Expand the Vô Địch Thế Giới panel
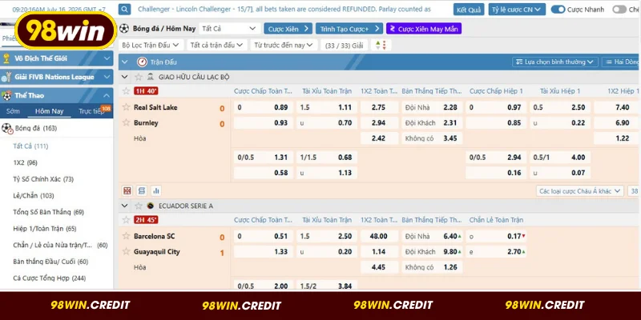The image size is (641, 320). click(x=107, y=58)
